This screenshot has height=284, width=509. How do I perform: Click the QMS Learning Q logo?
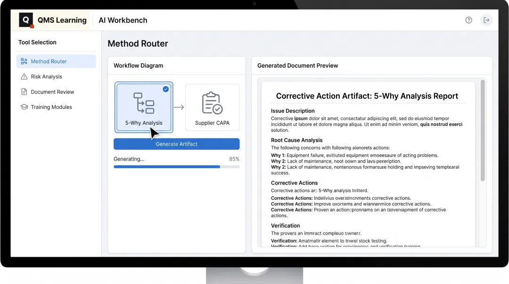tap(26, 20)
